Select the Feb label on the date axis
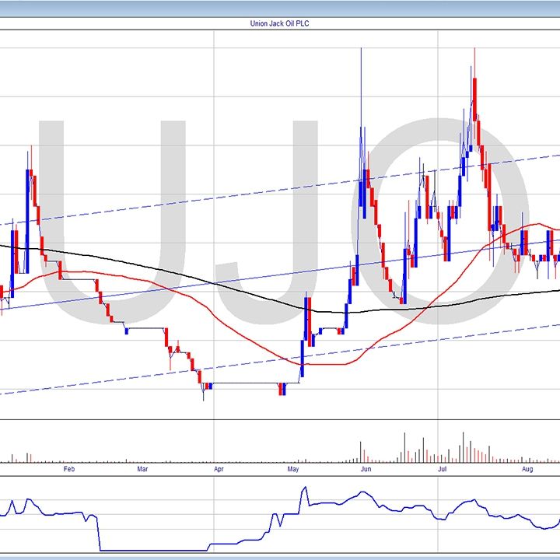Screen dimensions: 560x560 click(68, 469)
